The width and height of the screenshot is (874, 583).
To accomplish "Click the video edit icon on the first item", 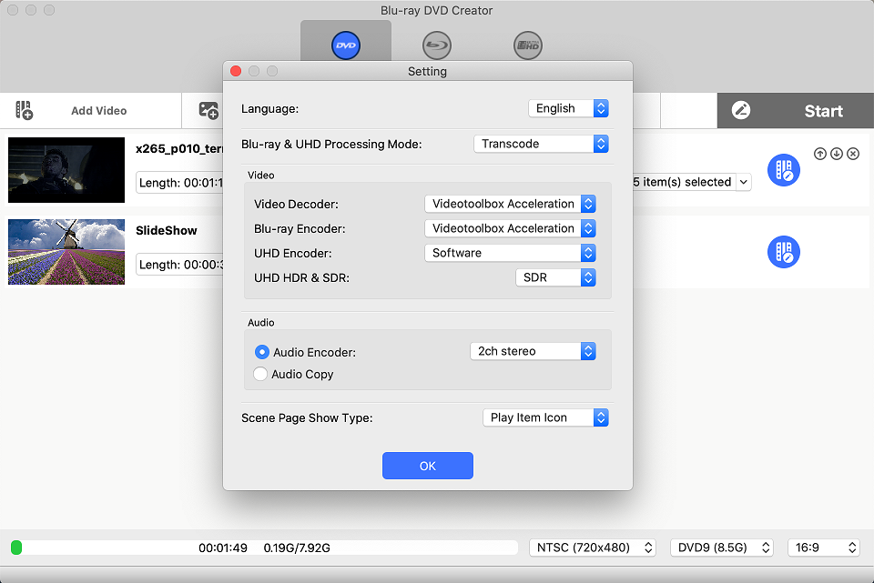I will (x=783, y=170).
